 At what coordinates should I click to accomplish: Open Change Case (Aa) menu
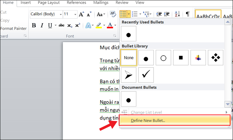[x=101, y=14]
